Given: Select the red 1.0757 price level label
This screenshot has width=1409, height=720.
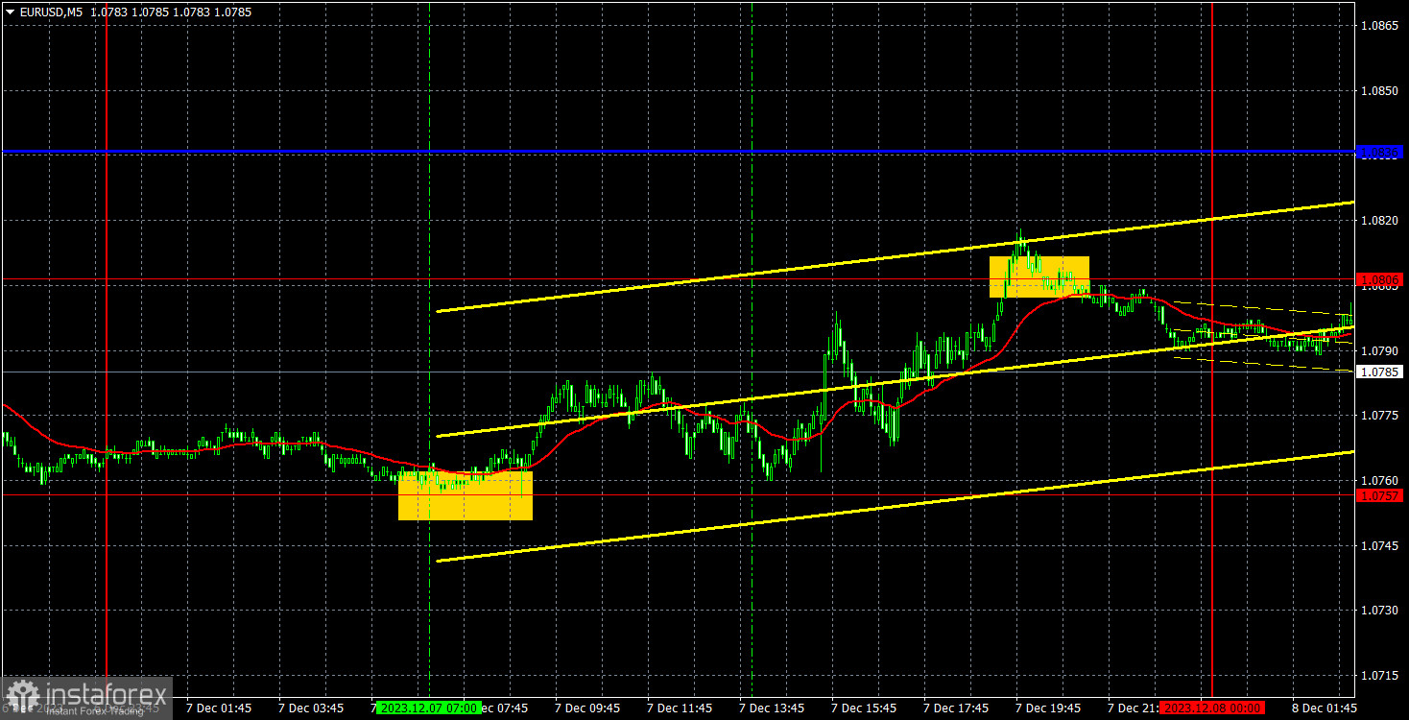Looking at the screenshot, I should click(1379, 495).
